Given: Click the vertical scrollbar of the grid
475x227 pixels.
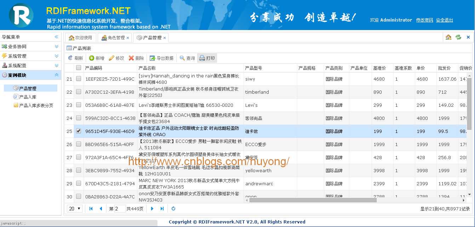Looking at the screenshot, I should pos(470,104).
